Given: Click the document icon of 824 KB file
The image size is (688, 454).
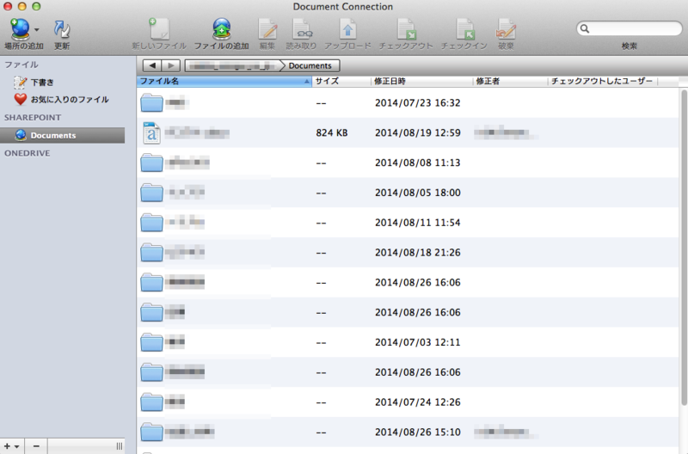Looking at the screenshot, I should [x=151, y=133].
